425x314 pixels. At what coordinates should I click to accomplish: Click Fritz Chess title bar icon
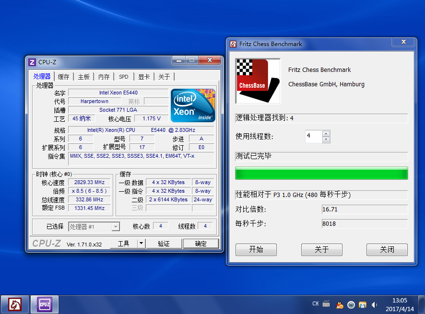click(233, 44)
